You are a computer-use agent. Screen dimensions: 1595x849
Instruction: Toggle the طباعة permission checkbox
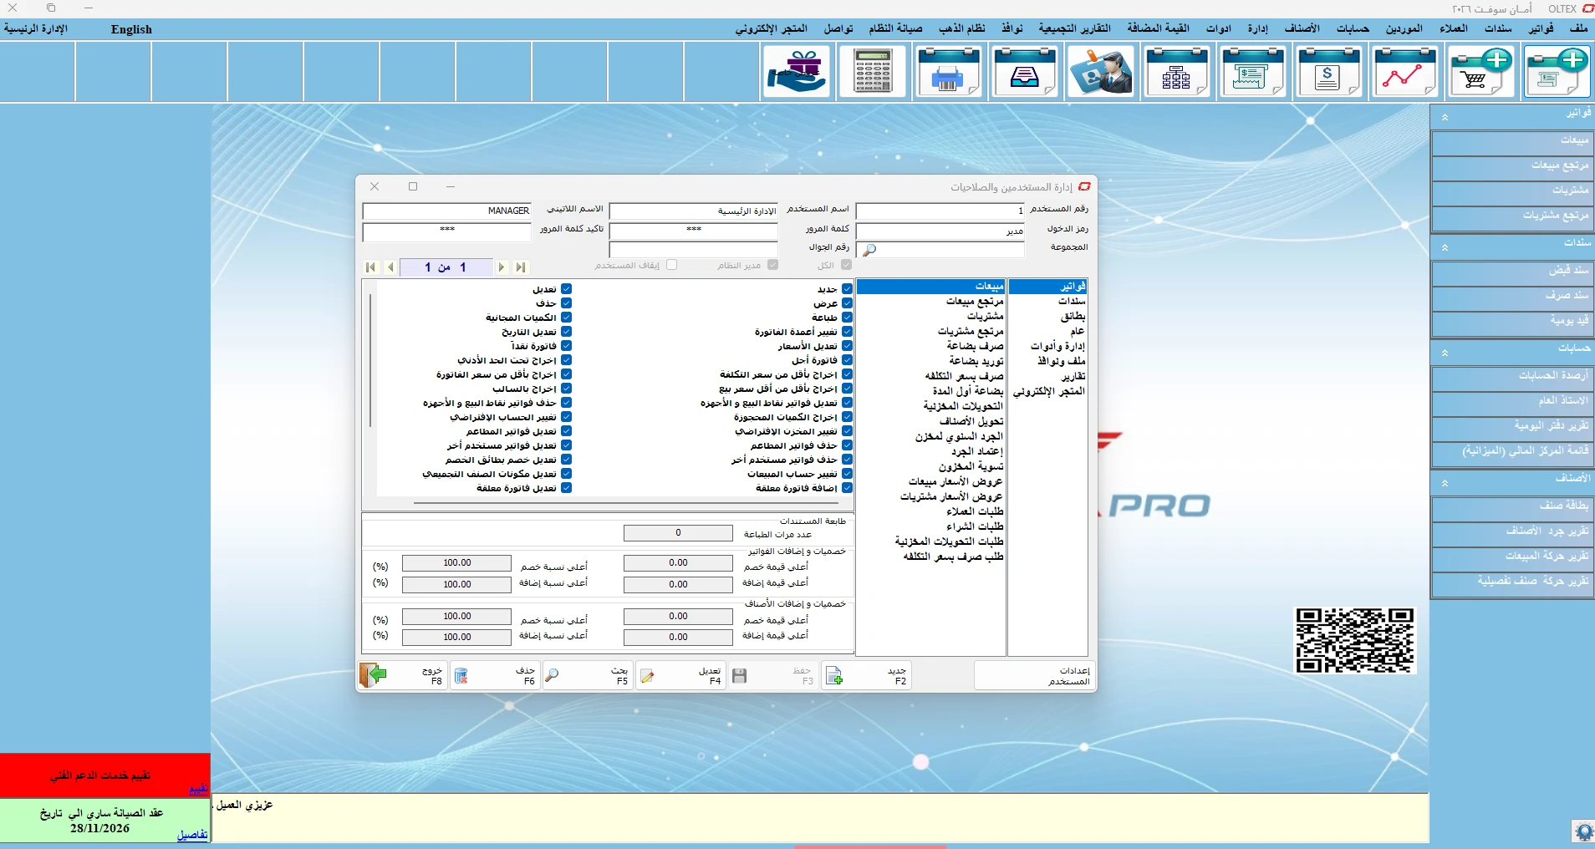[x=847, y=318]
